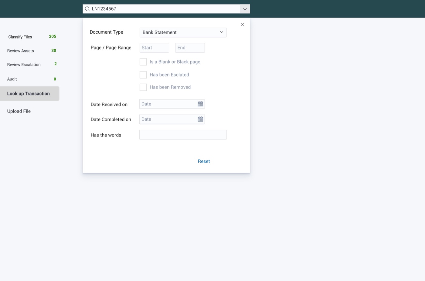Click the Has the words field
The width and height of the screenshot is (425, 281).
click(183, 135)
